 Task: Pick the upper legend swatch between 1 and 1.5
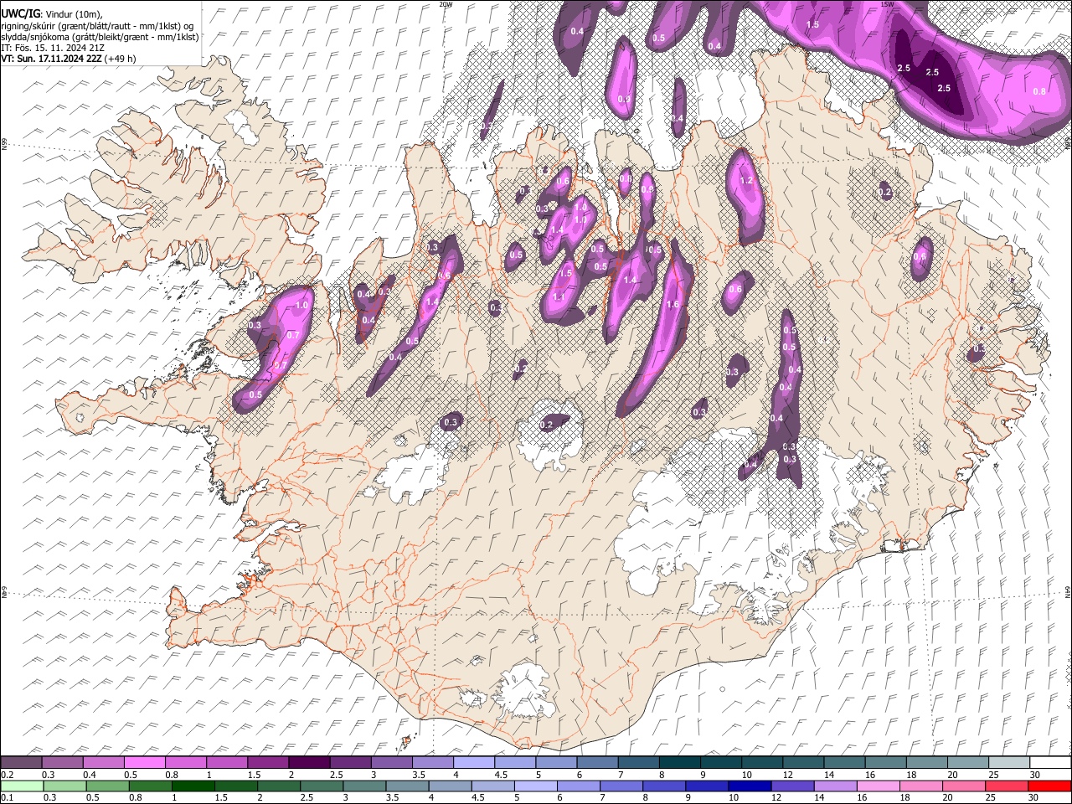pos(229,763)
